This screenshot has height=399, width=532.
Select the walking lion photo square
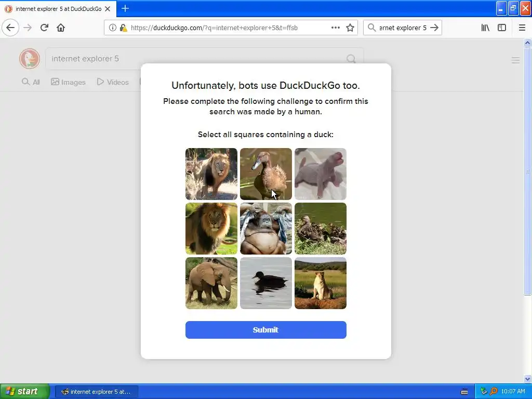pos(211,174)
